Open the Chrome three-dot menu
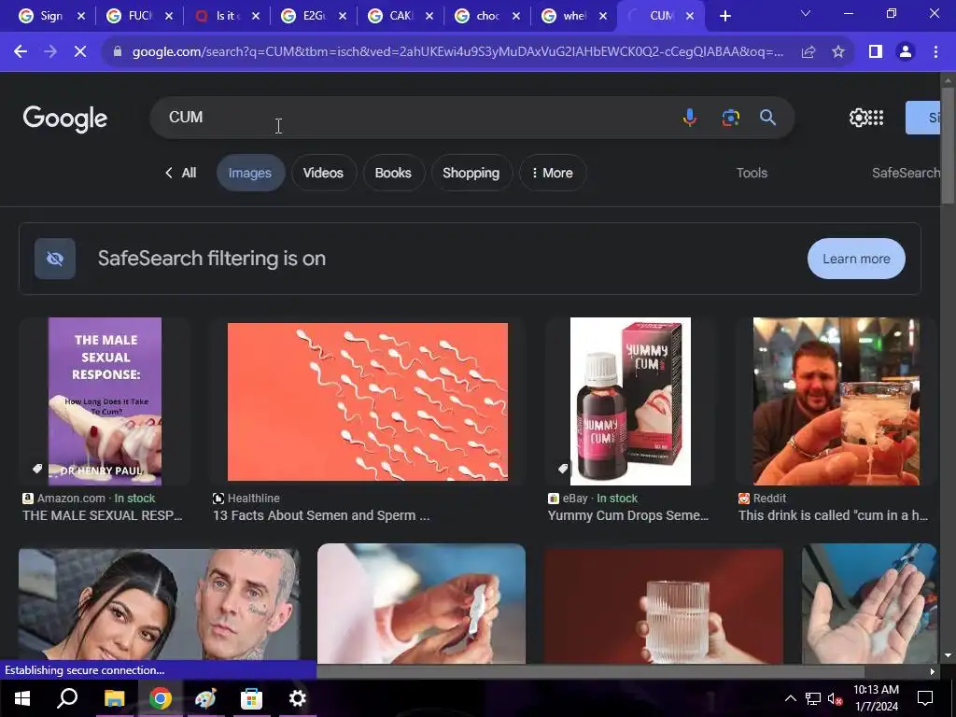Screen dimensions: 956x717 coord(935,52)
